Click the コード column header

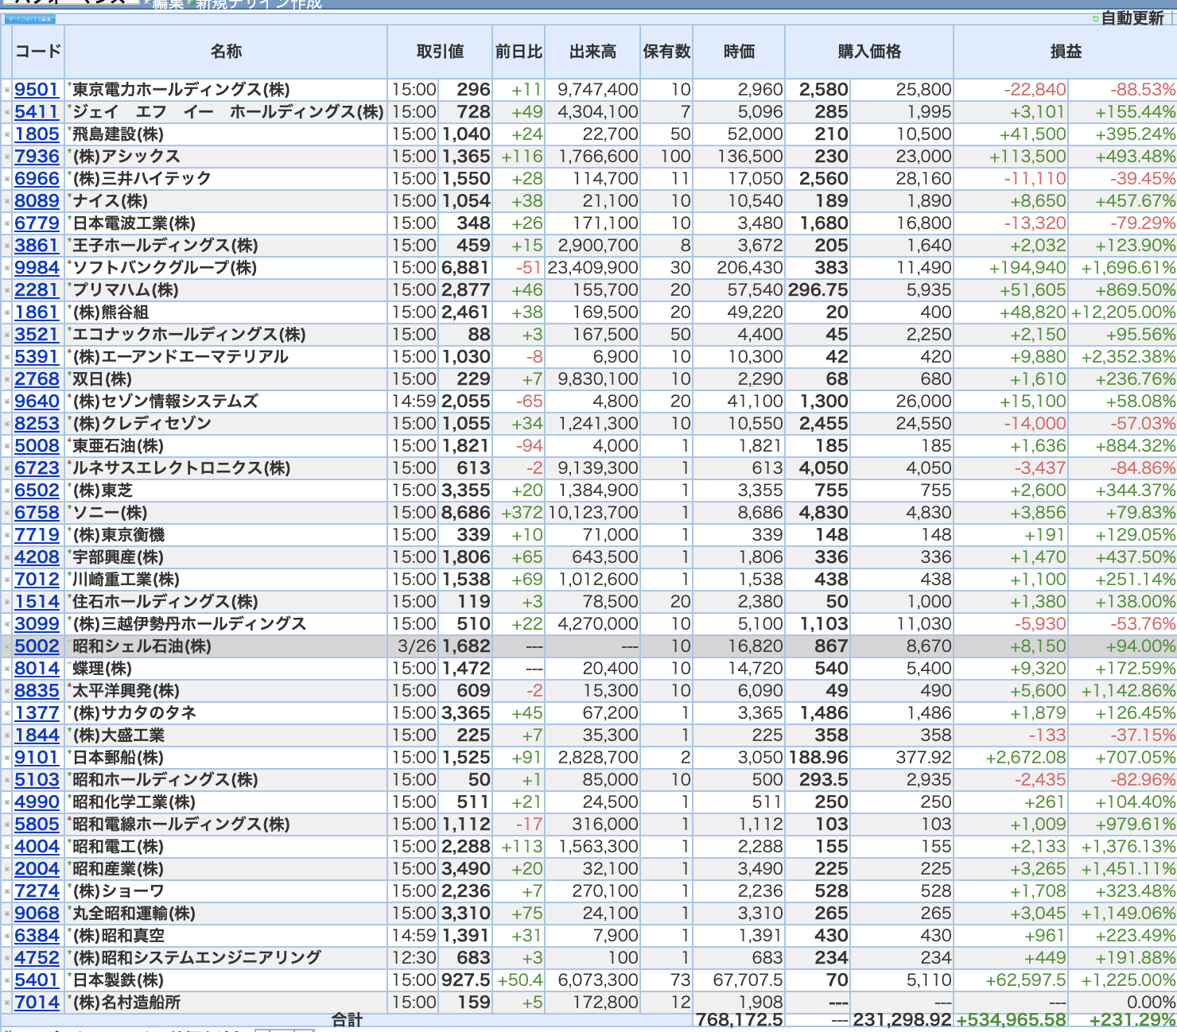click(38, 52)
